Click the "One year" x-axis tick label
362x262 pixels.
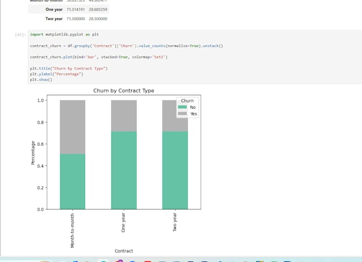click(124, 223)
